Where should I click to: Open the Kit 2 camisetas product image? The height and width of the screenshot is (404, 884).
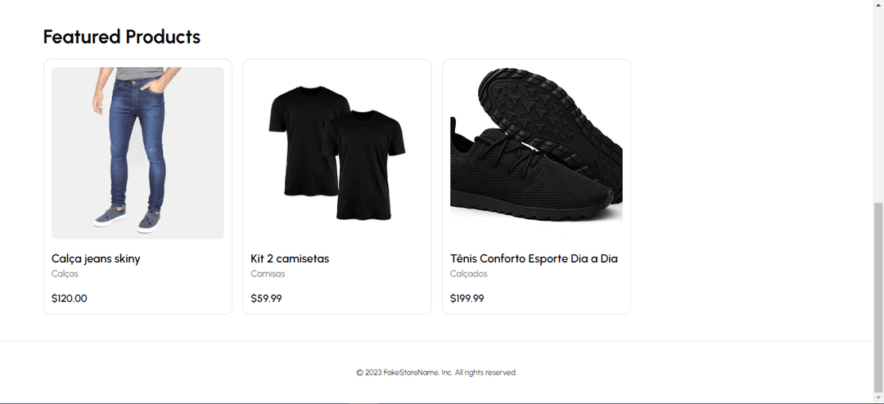coord(337,153)
